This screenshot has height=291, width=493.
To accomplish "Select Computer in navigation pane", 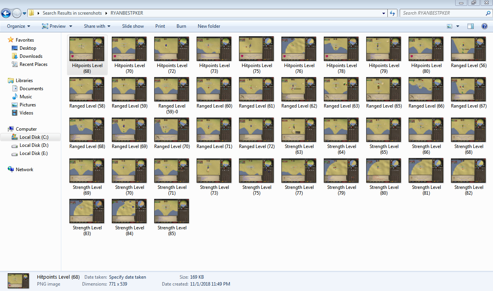I will tap(26, 129).
